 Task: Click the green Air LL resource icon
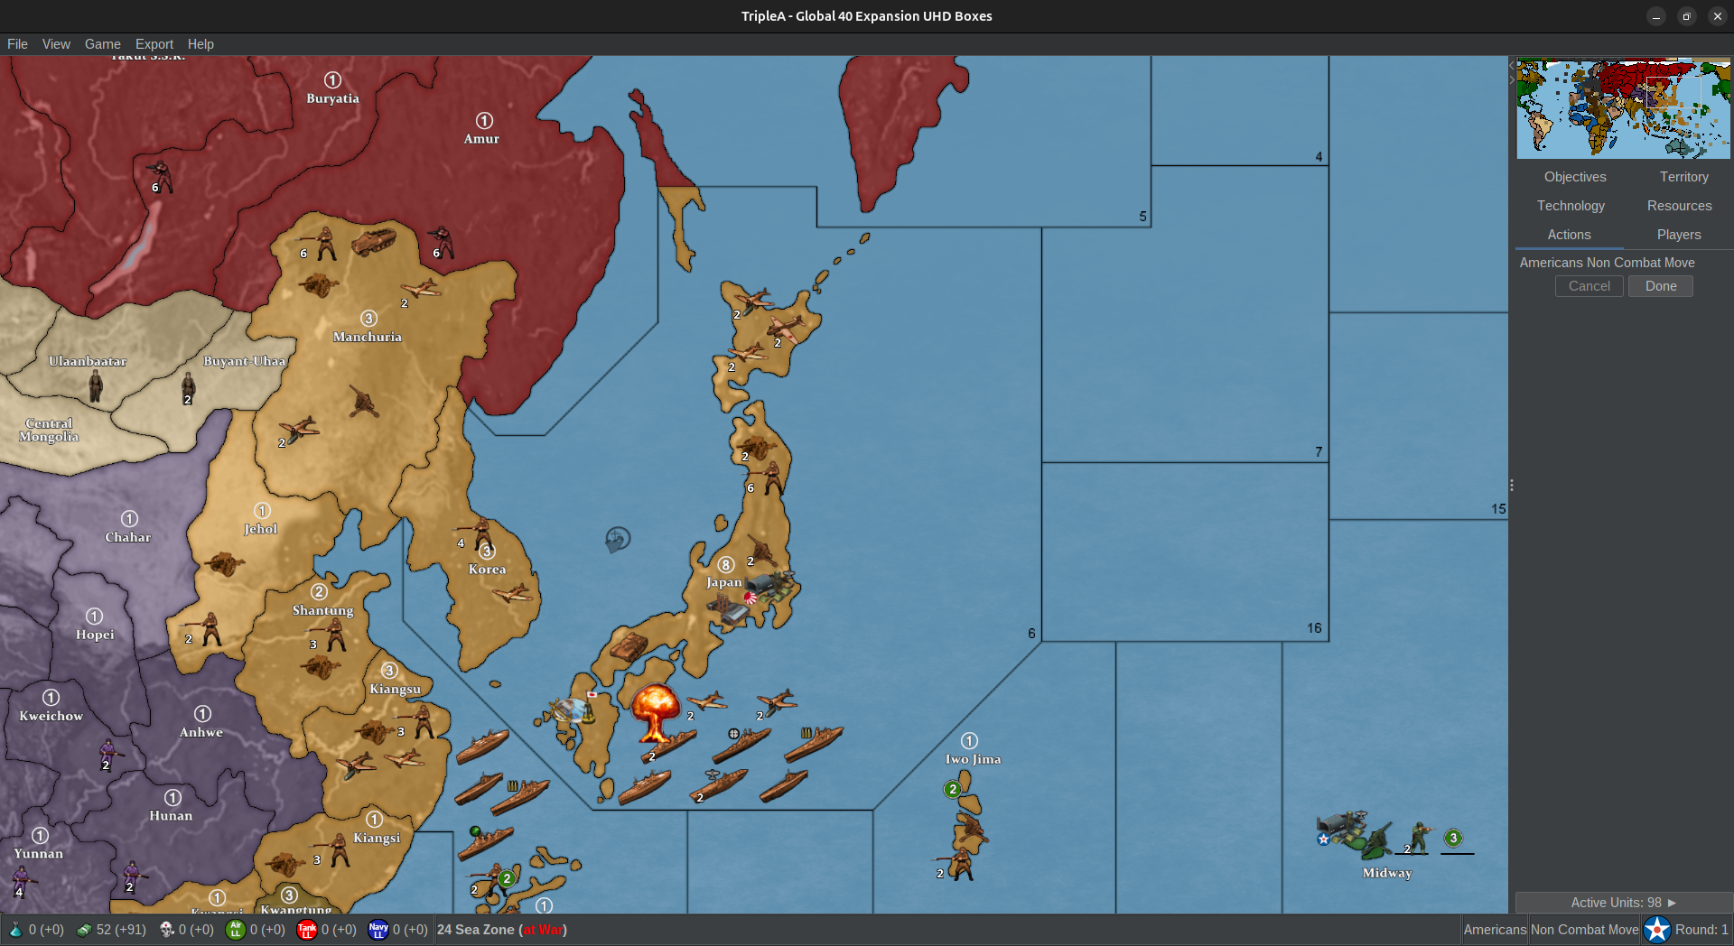pos(236,929)
